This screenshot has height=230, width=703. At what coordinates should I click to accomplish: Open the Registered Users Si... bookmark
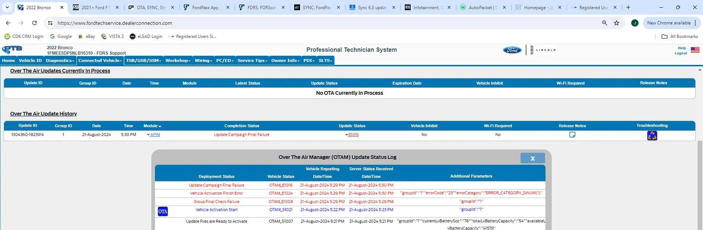(x=192, y=36)
